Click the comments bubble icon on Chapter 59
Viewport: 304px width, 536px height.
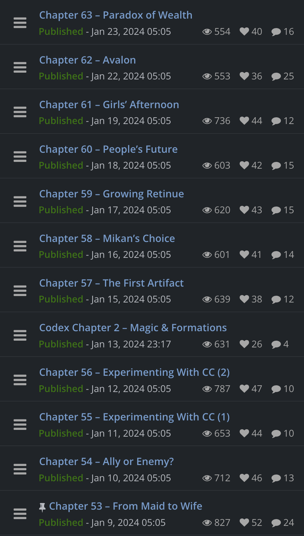tap(276, 210)
